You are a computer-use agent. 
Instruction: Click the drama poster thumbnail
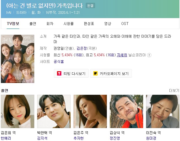click(x=18, y=59)
